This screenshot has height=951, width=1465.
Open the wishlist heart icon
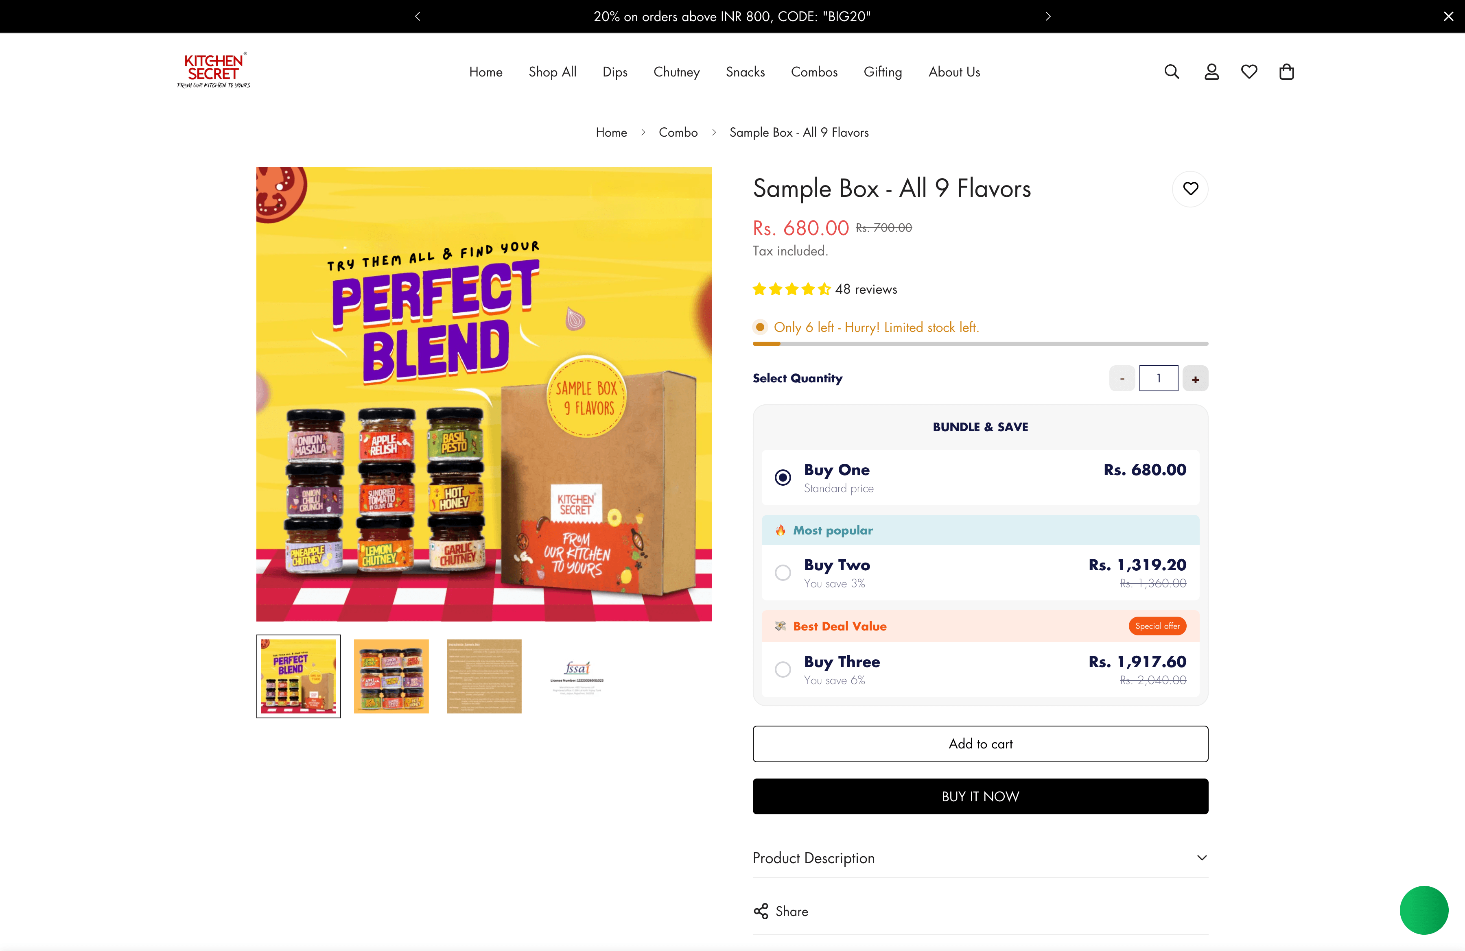(1249, 71)
